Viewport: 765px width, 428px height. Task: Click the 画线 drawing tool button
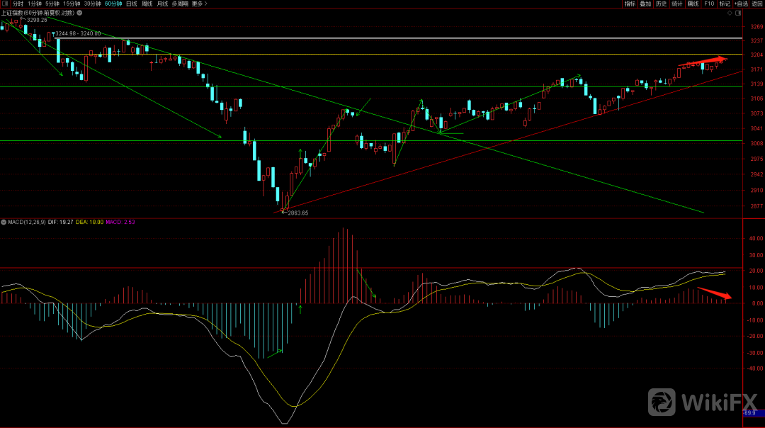(693, 4)
